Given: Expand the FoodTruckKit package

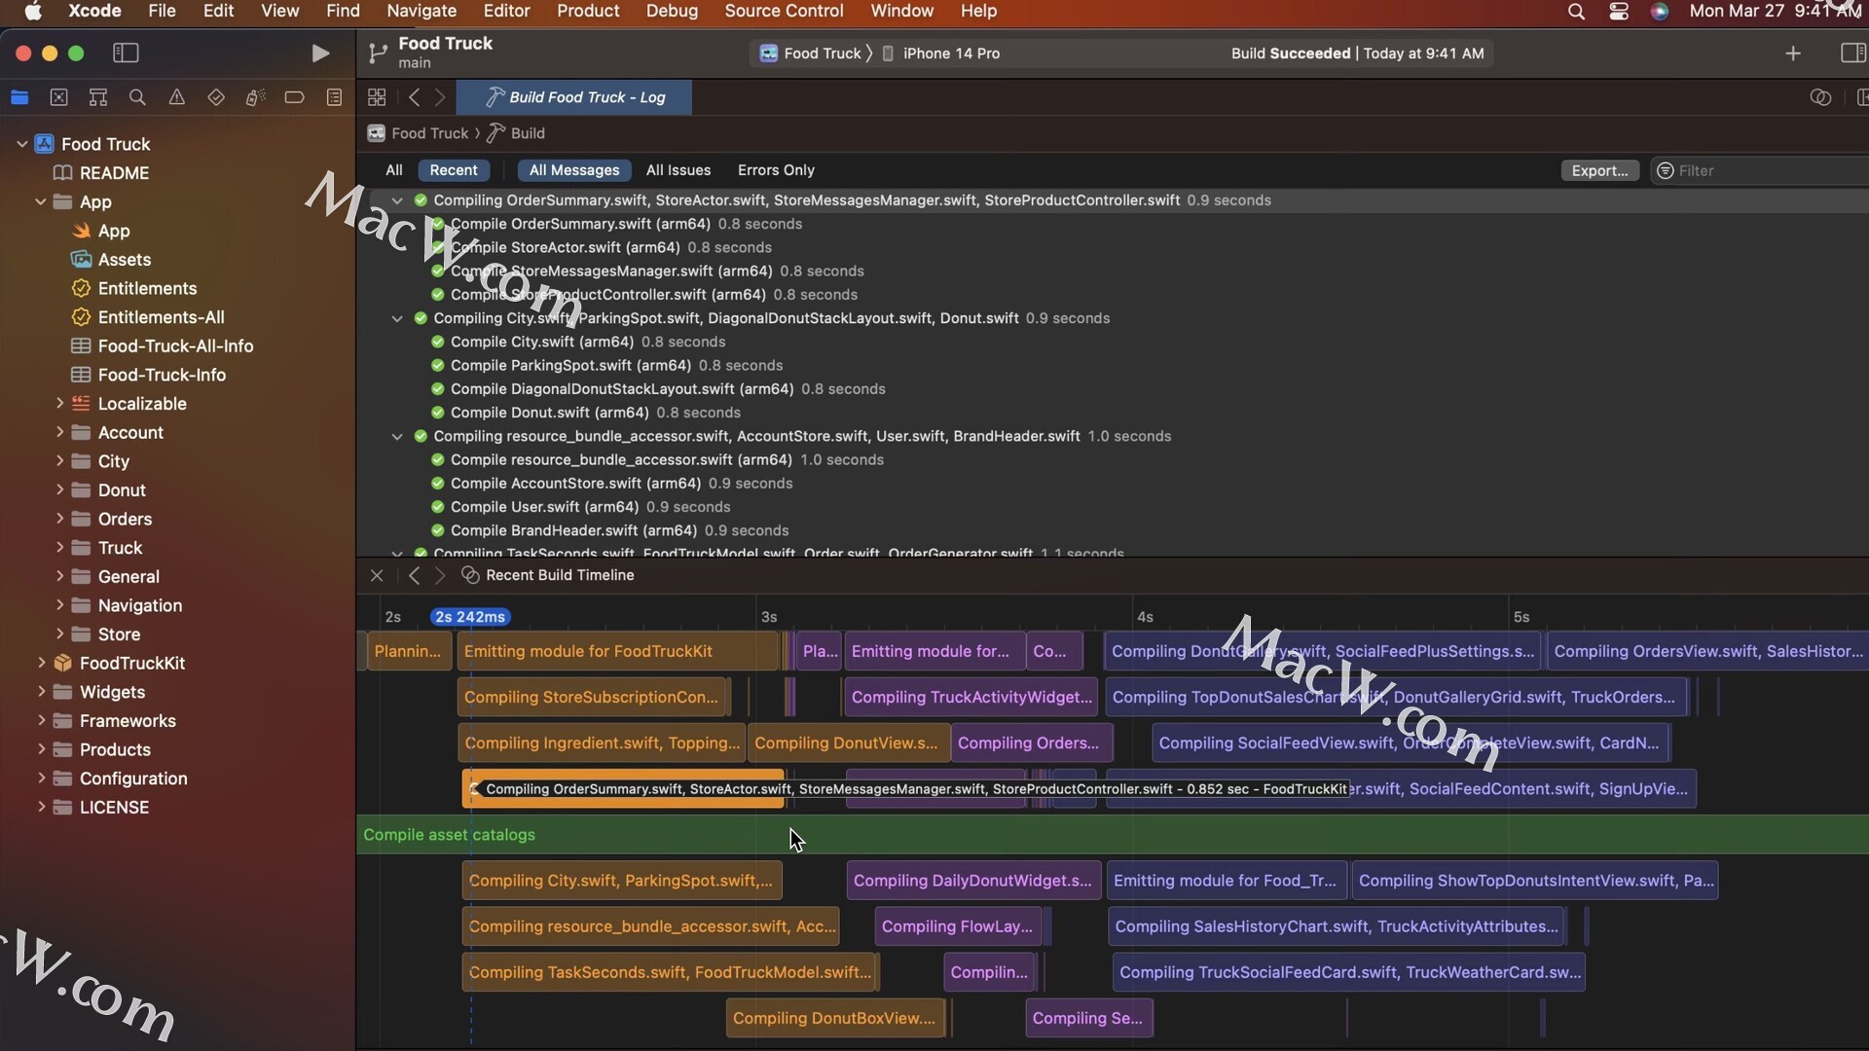Looking at the screenshot, I should click(x=41, y=663).
